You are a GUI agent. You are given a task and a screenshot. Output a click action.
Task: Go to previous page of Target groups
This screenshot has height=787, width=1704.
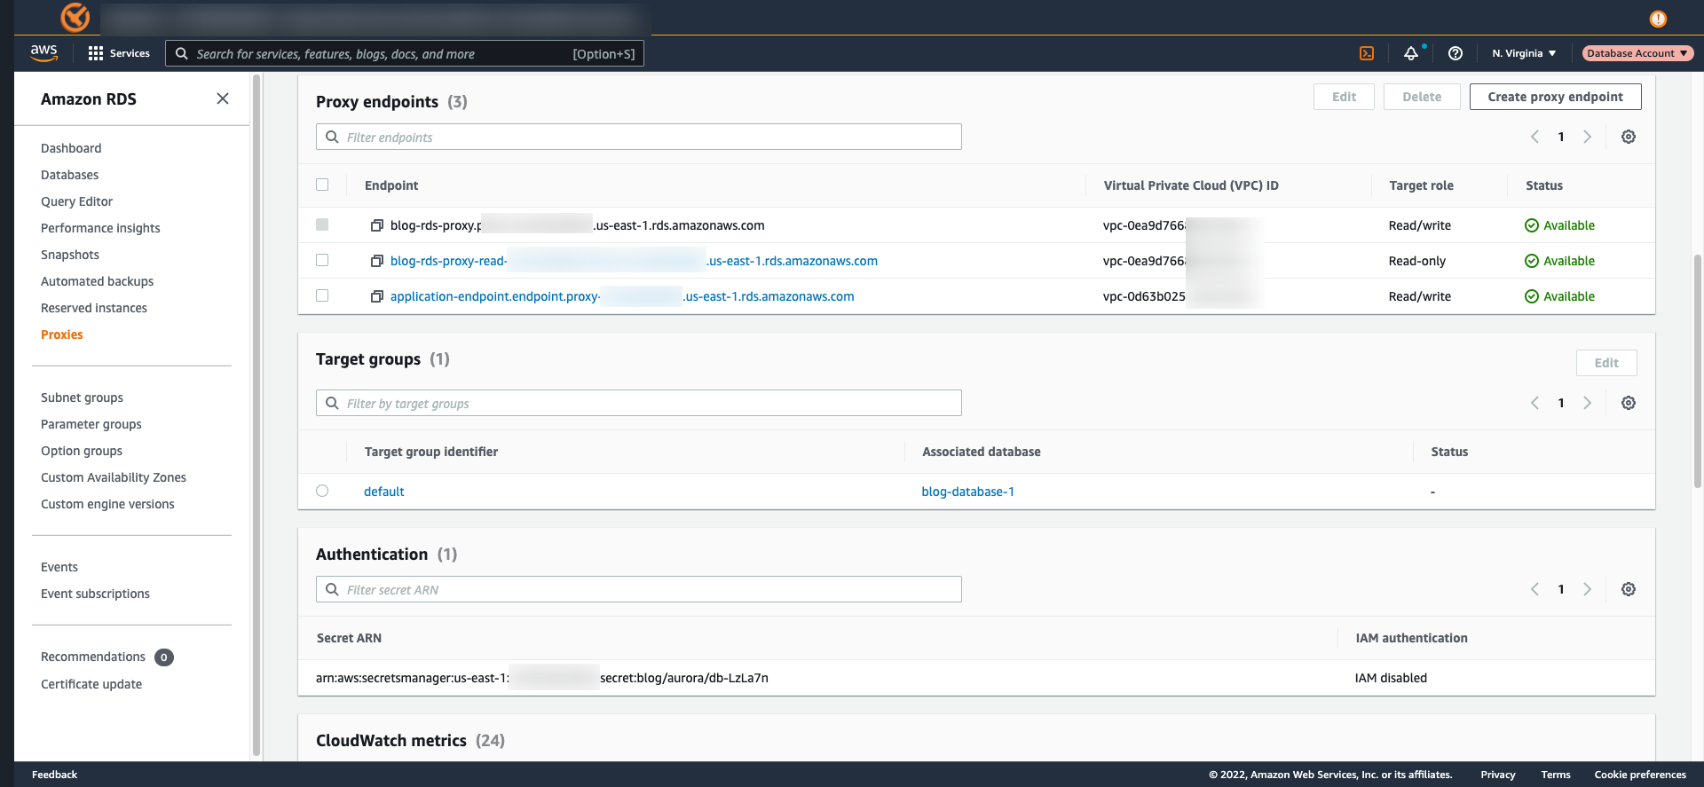click(x=1534, y=403)
